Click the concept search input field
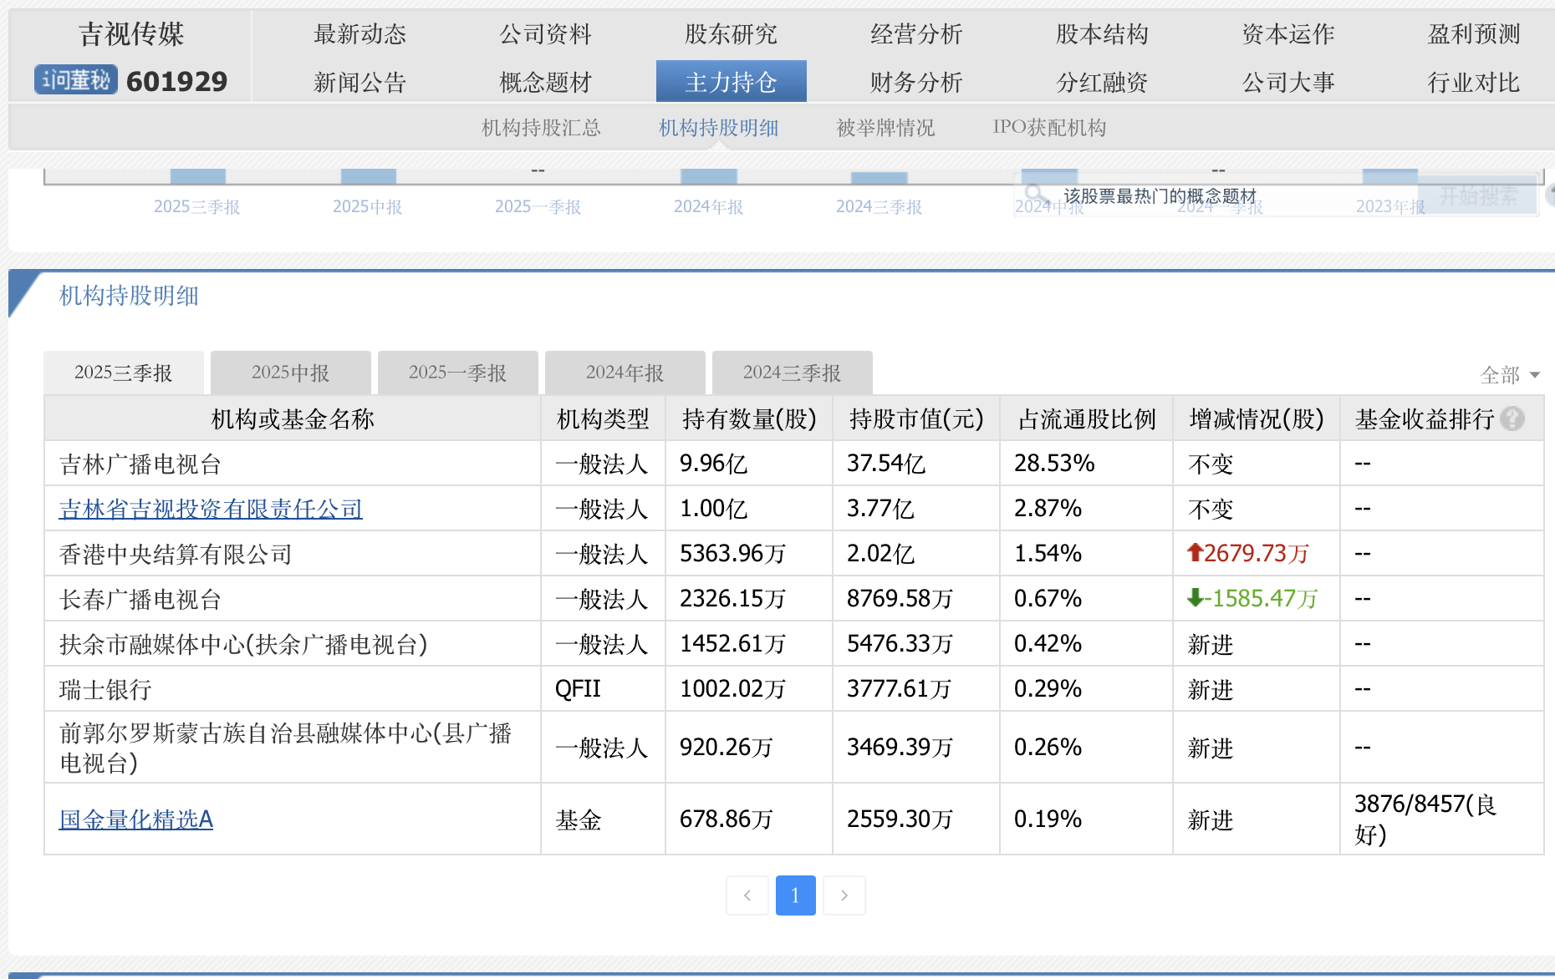Screen dimensions: 1555x979 (1216, 196)
